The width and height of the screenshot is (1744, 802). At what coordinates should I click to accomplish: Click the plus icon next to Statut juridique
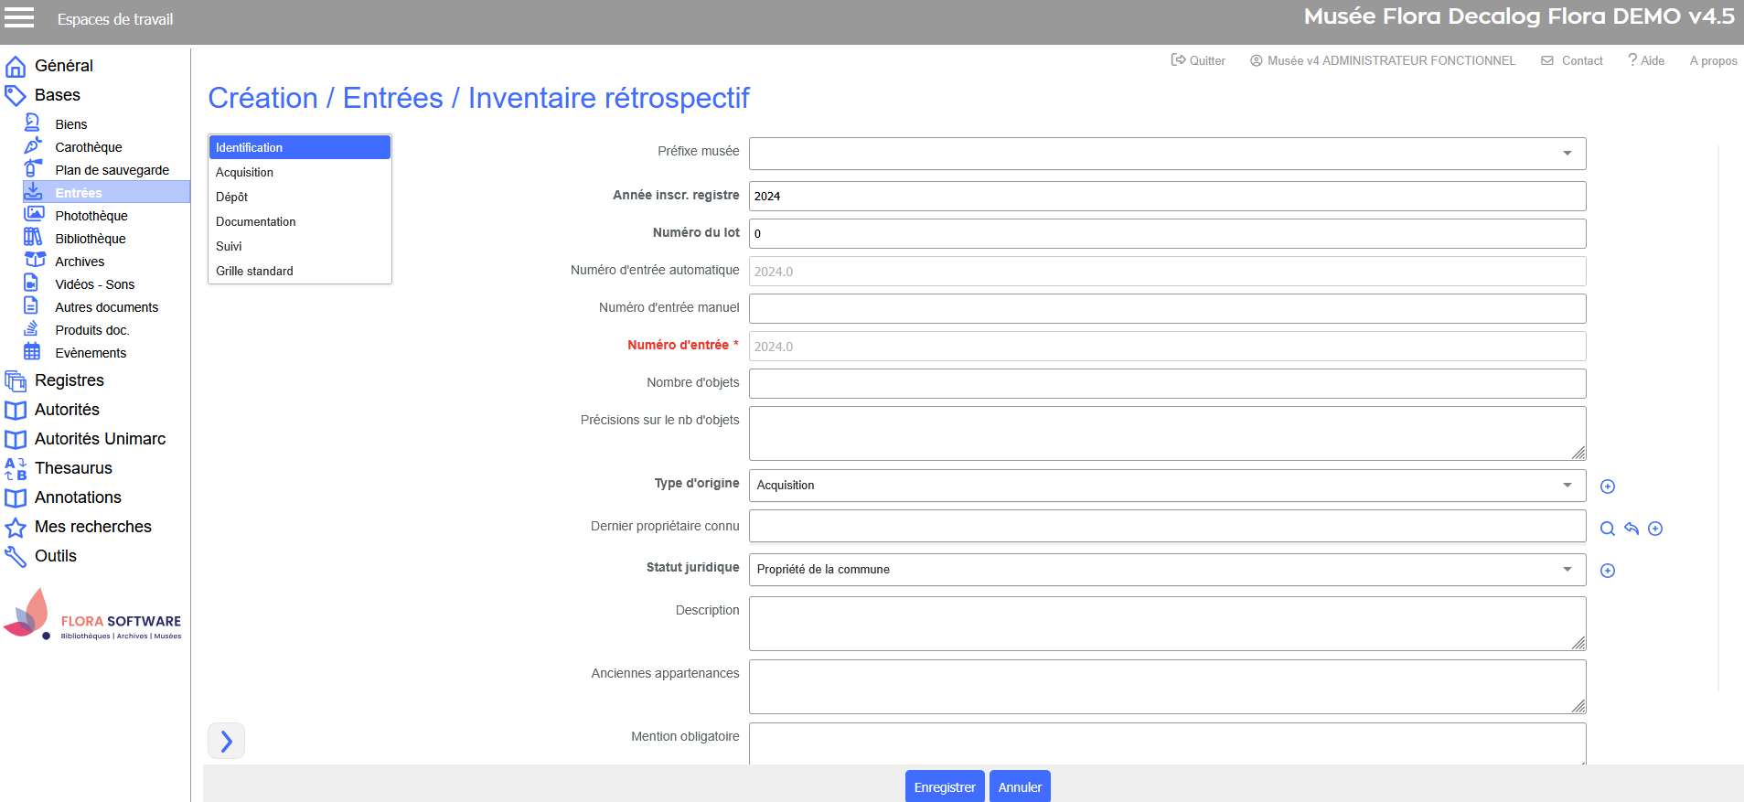[x=1607, y=571]
